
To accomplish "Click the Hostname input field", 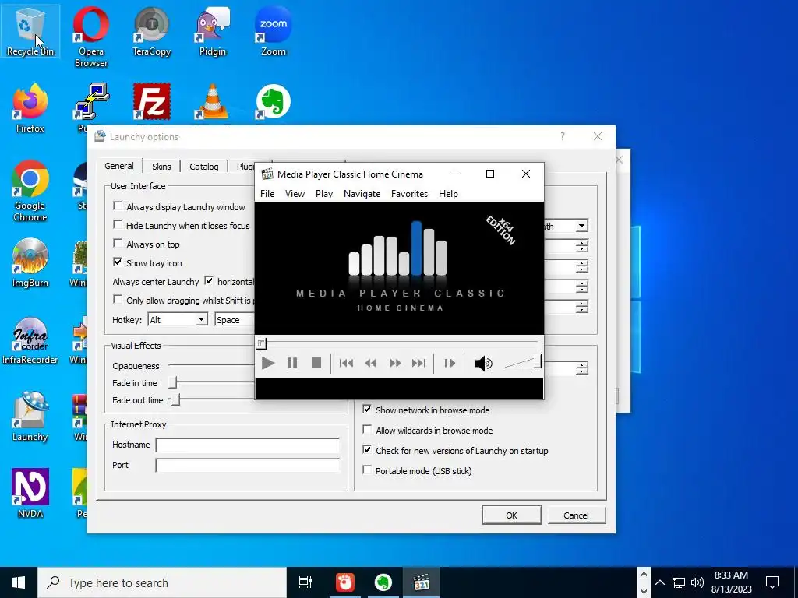I will [x=247, y=445].
